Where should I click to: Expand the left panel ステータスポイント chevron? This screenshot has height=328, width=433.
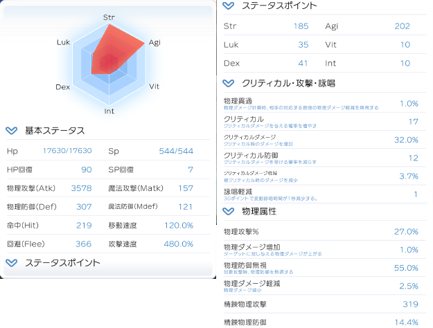click(12, 263)
